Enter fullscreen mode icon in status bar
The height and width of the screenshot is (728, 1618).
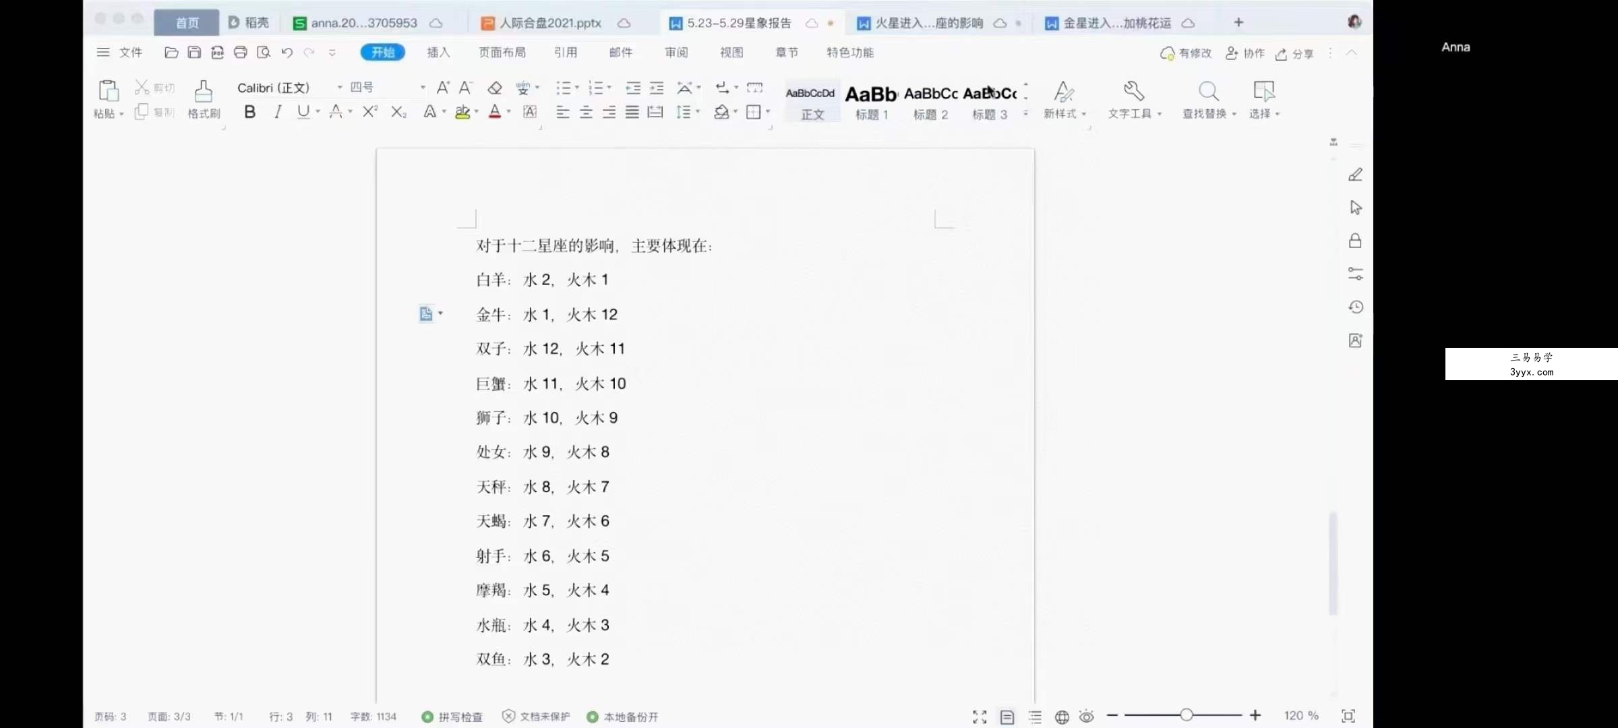pyautogui.click(x=980, y=717)
